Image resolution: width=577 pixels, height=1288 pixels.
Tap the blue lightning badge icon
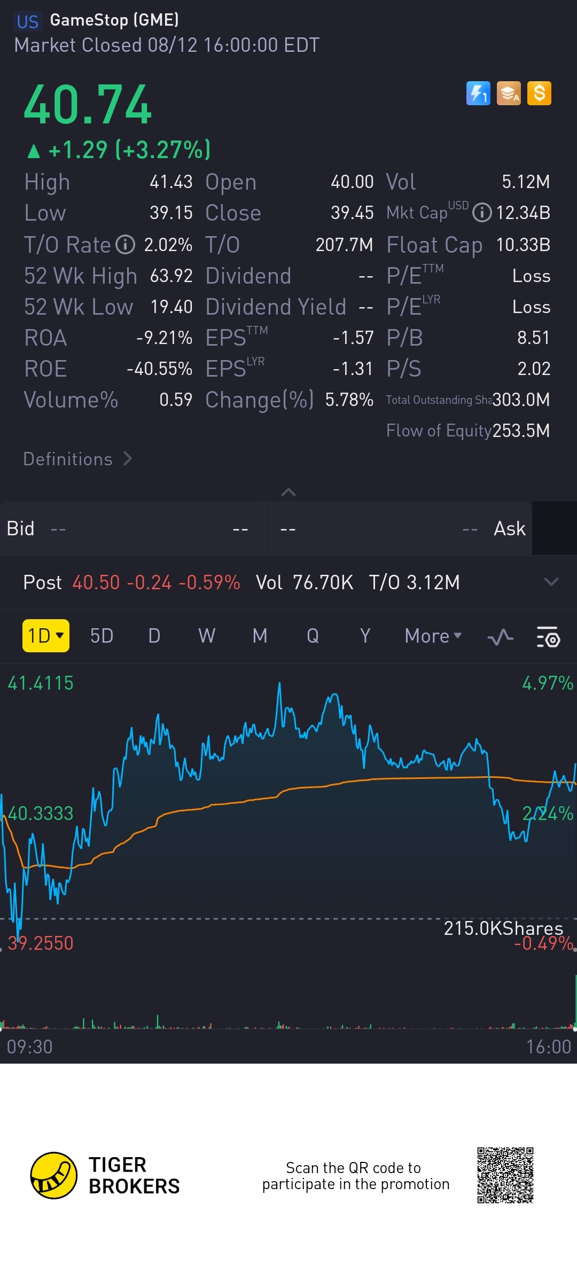(478, 93)
